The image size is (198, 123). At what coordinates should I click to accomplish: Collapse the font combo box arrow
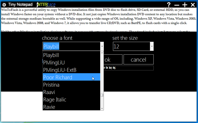102,46
